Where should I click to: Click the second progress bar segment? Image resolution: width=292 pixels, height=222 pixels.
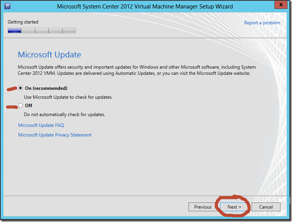point(28,30)
